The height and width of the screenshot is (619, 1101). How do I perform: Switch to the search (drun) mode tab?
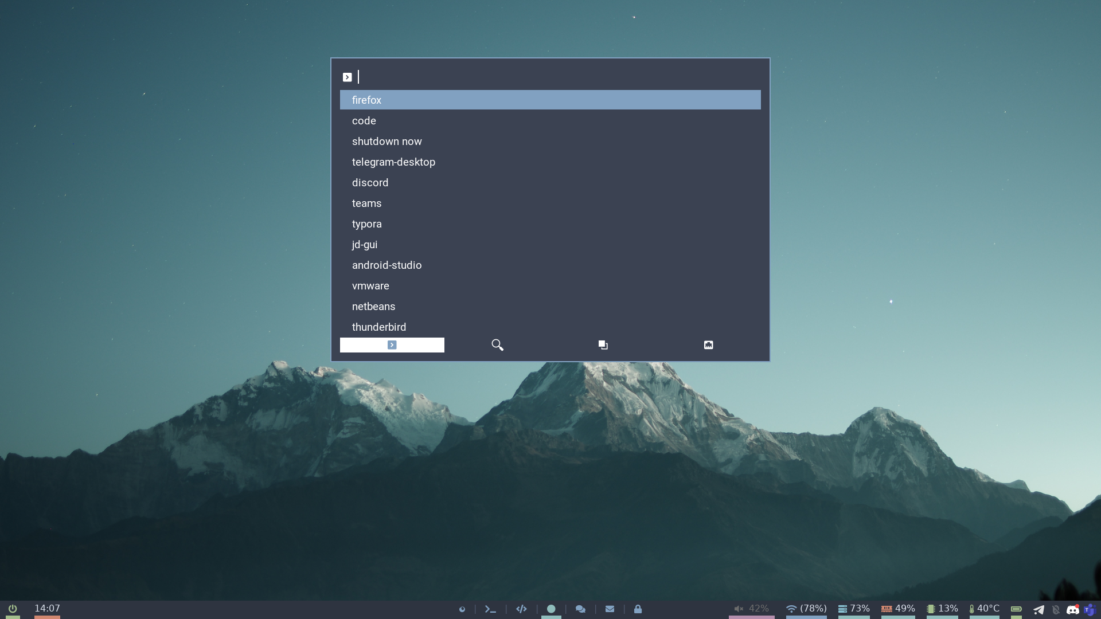497,345
